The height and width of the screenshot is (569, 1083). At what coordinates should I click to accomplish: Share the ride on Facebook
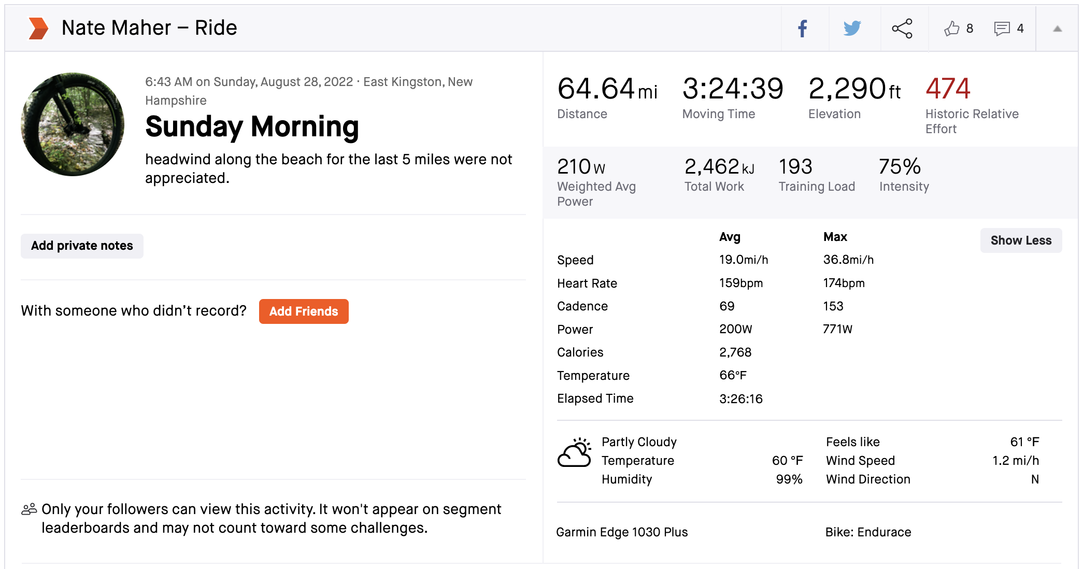click(x=803, y=29)
